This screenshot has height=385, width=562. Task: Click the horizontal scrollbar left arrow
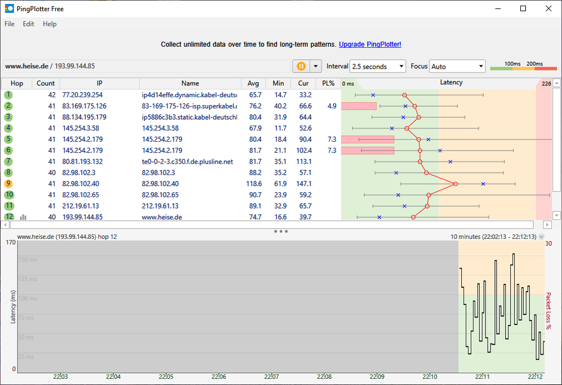click(5, 225)
